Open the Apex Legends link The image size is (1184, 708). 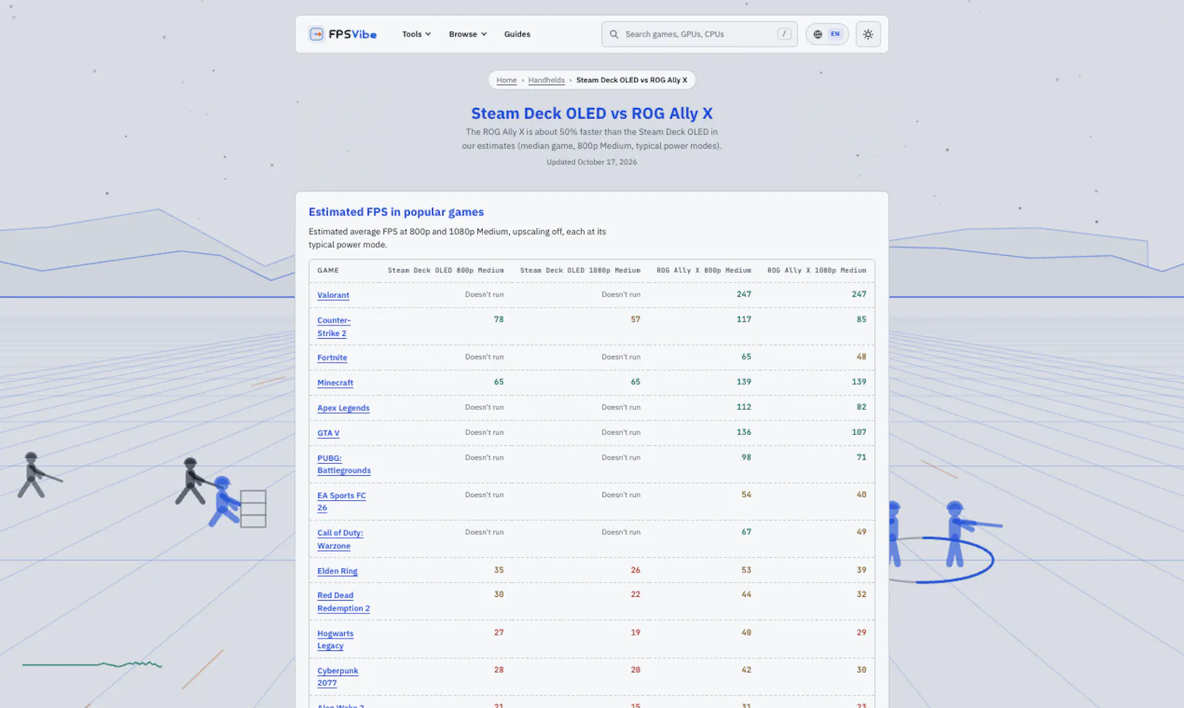(343, 408)
